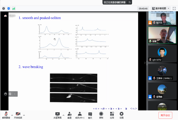The height and width of the screenshot is (120, 178).
Task: Collapse the participant video side panel
Action: tap(145, 63)
